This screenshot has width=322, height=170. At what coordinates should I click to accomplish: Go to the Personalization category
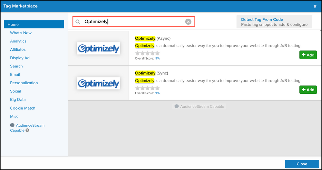click(x=24, y=83)
